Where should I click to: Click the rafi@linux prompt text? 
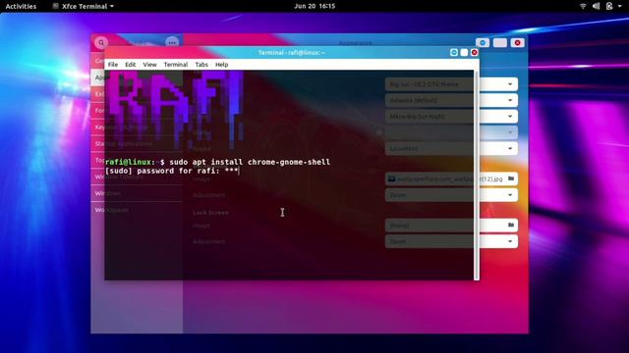[x=129, y=162]
